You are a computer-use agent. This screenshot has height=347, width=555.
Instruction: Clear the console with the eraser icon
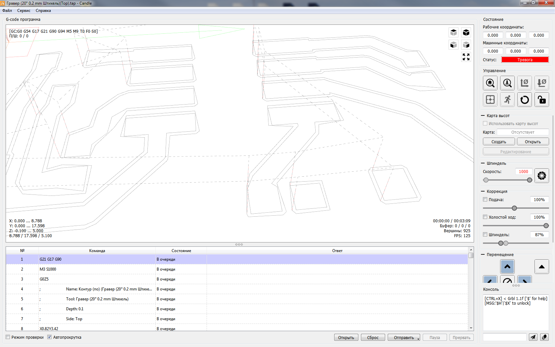544,337
